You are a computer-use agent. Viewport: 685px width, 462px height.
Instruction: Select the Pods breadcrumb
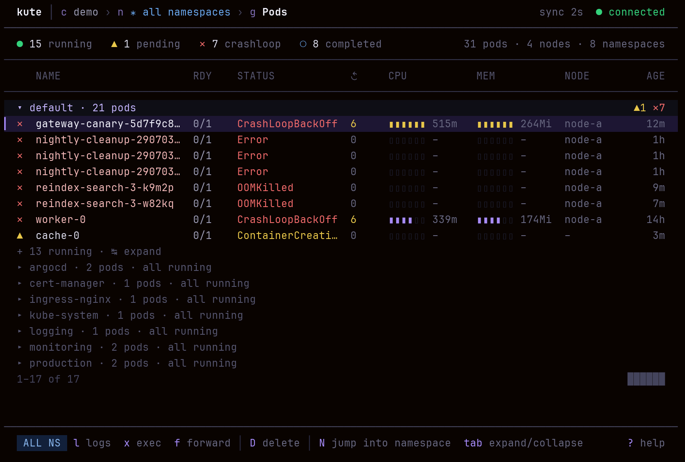tap(269, 12)
